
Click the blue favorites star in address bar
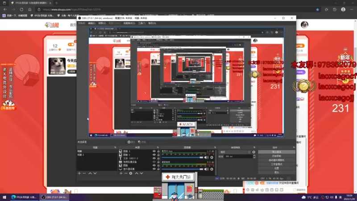tap(318, 9)
